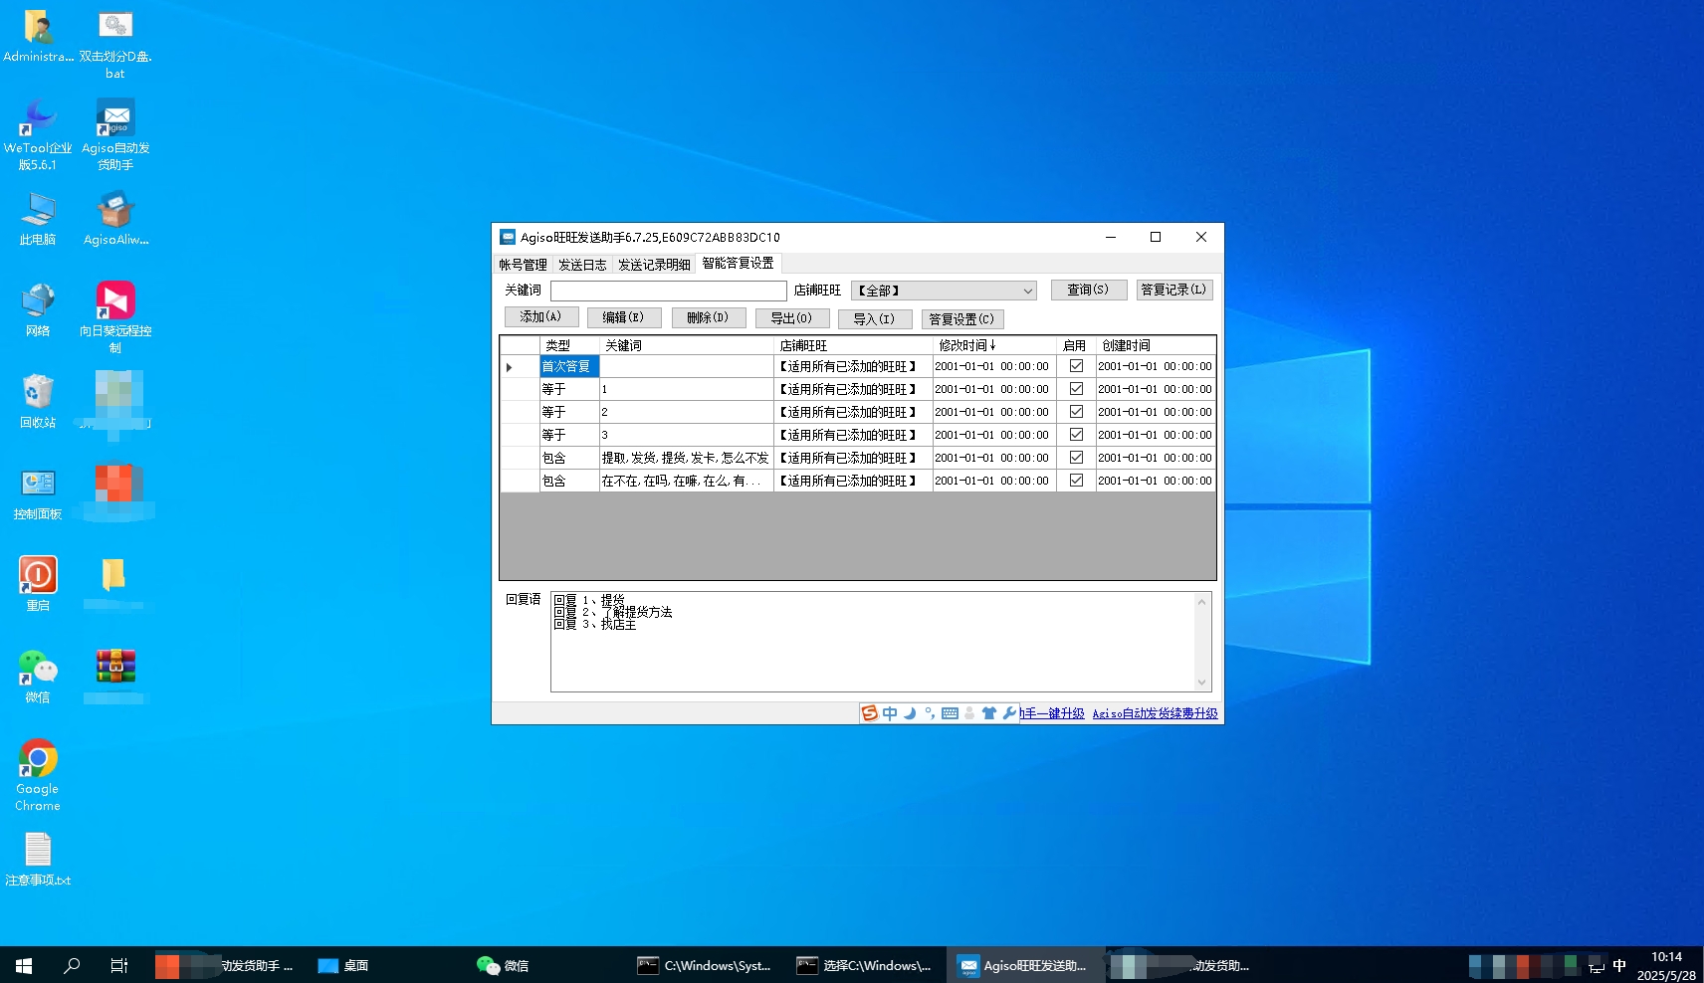Click the network tray icon
This screenshot has width=1704, height=983.
pyautogui.click(x=1597, y=966)
